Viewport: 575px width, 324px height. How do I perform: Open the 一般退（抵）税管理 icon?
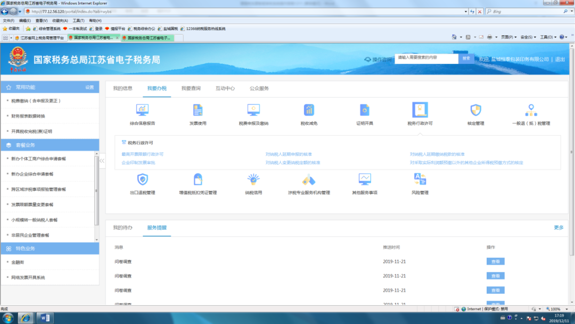pos(531,110)
